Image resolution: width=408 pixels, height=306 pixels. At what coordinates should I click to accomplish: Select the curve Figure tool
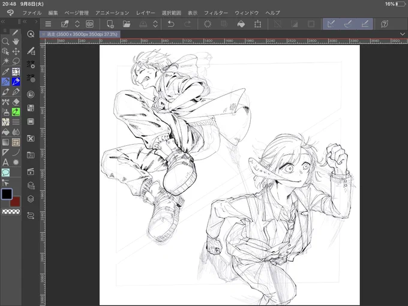(16, 152)
